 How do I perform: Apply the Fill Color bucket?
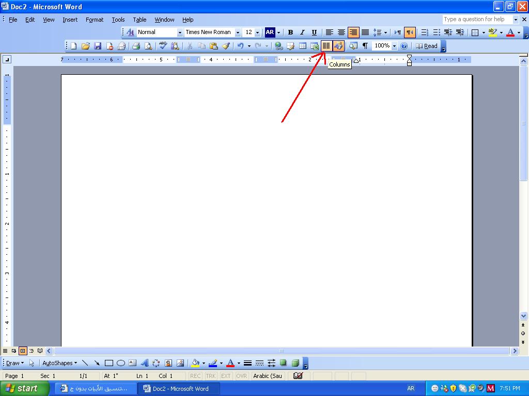point(195,363)
